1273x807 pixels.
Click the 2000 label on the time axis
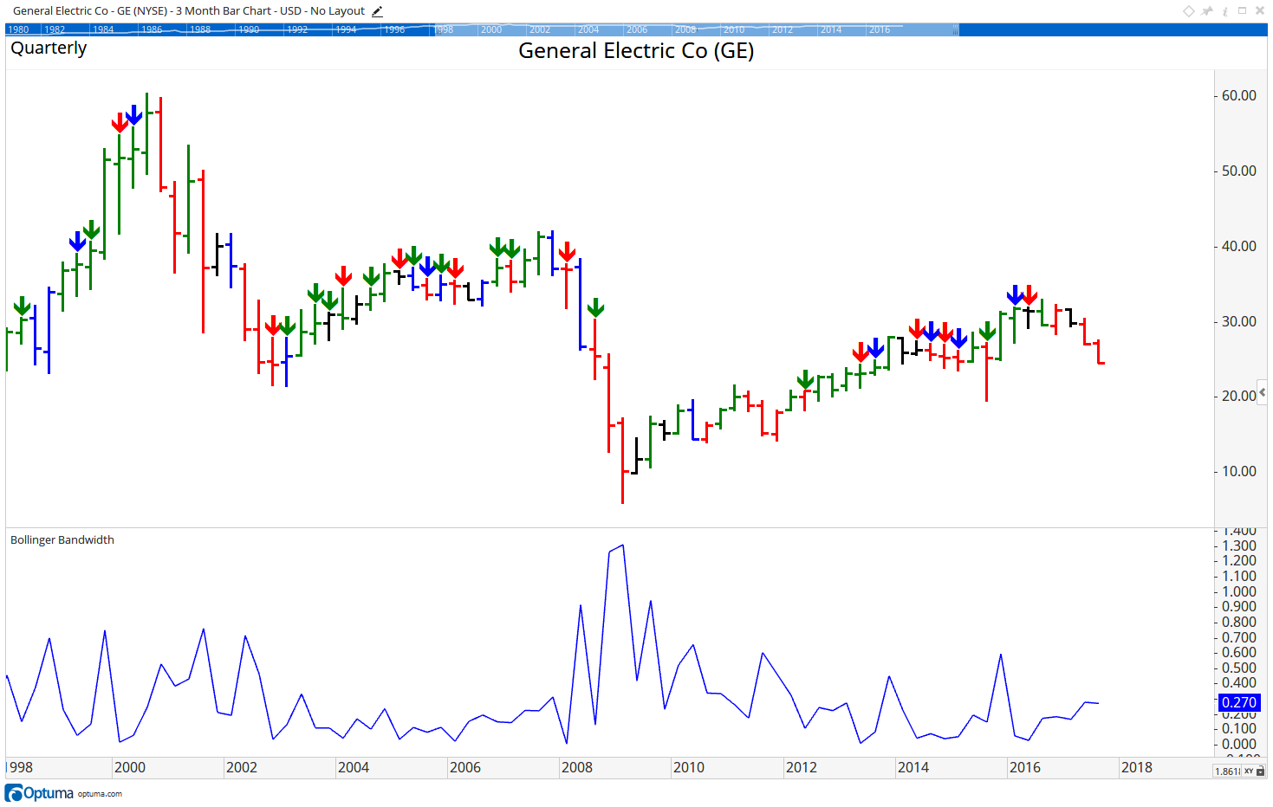[x=130, y=767]
